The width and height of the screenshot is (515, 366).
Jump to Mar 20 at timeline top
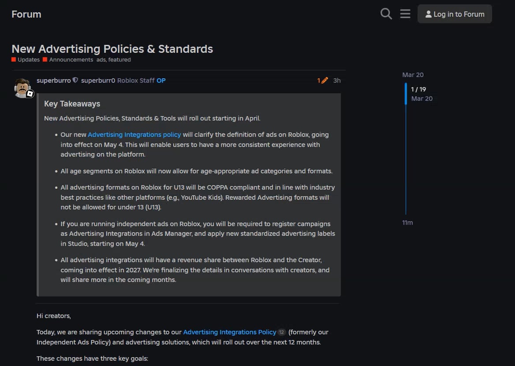413,75
